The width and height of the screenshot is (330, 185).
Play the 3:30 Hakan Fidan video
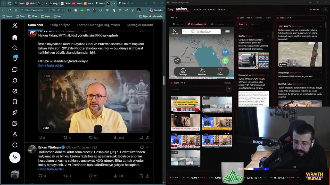[94, 101]
